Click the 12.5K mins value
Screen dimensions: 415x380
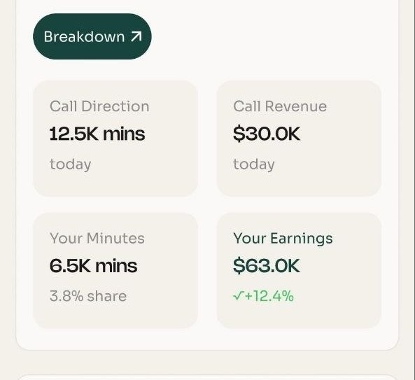point(97,134)
